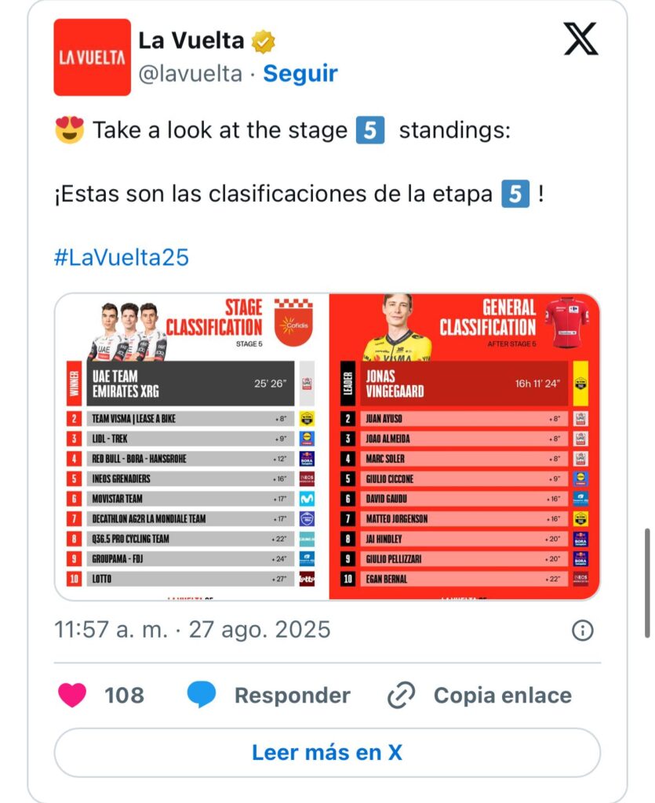This screenshot has height=803, width=655.
Task: Click the copy link chain icon
Action: click(401, 695)
